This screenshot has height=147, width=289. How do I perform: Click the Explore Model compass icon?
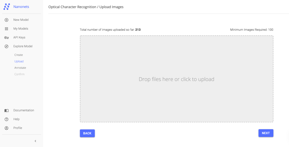click(x=6, y=47)
